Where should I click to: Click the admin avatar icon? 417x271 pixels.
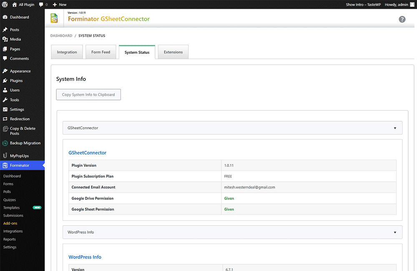tap(412, 5)
